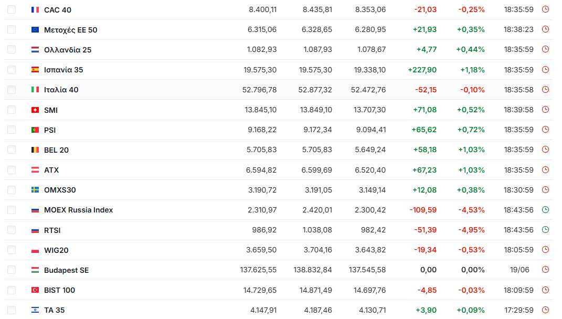This screenshot has height=319, width=562.
Task: Click the clock icon in WIG20 row
Action: (546, 250)
